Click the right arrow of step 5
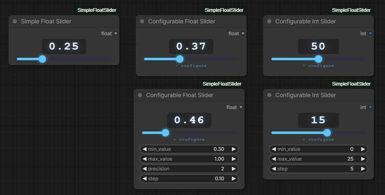385x195 pixels. [x=363, y=169]
